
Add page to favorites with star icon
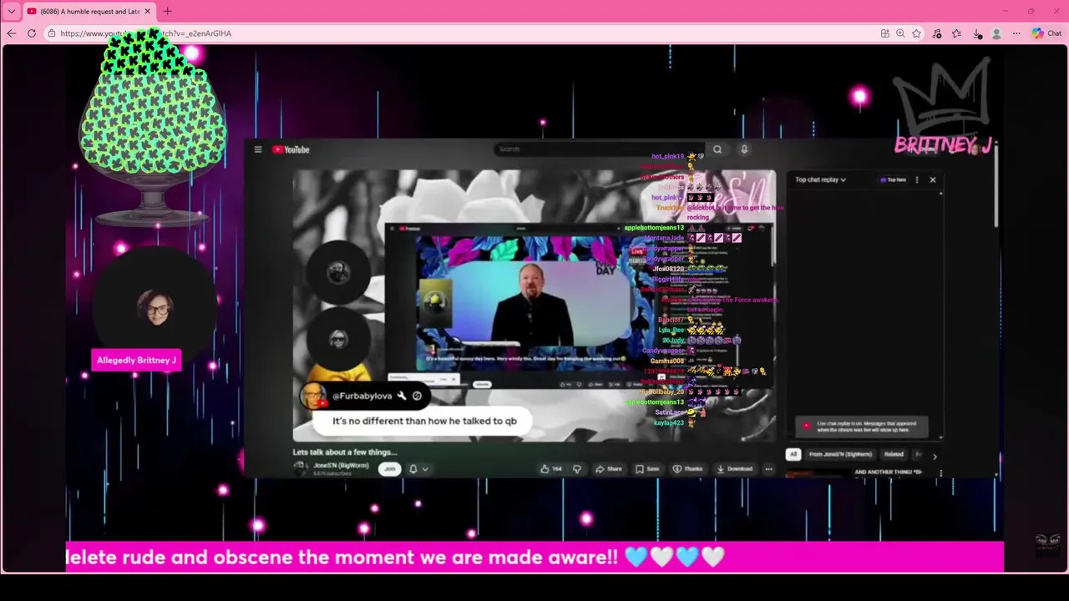[916, 33]
